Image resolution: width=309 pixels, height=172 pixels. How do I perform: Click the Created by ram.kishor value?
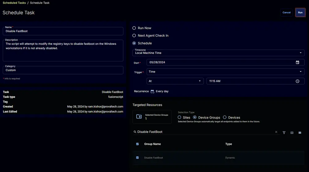tap(95, 107)
